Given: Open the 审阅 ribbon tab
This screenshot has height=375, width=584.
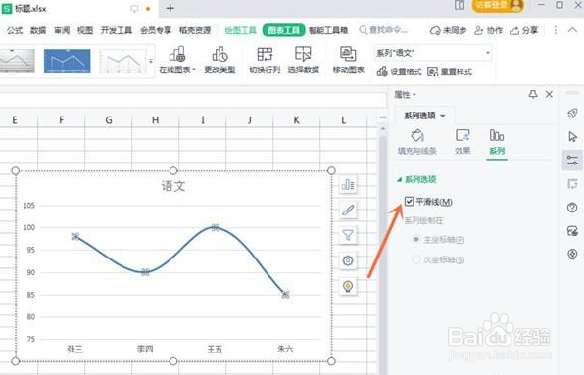Looking at the screenshot, I should (x=62, y=30).
